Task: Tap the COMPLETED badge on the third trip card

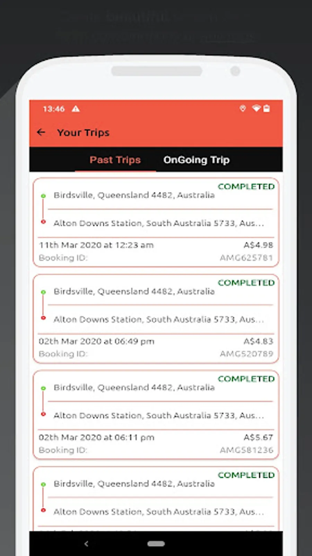Action: click(x=246, y=379)
